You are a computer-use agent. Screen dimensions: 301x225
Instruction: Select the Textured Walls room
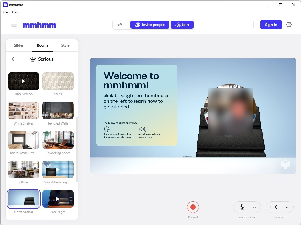[x=58, y=110]
